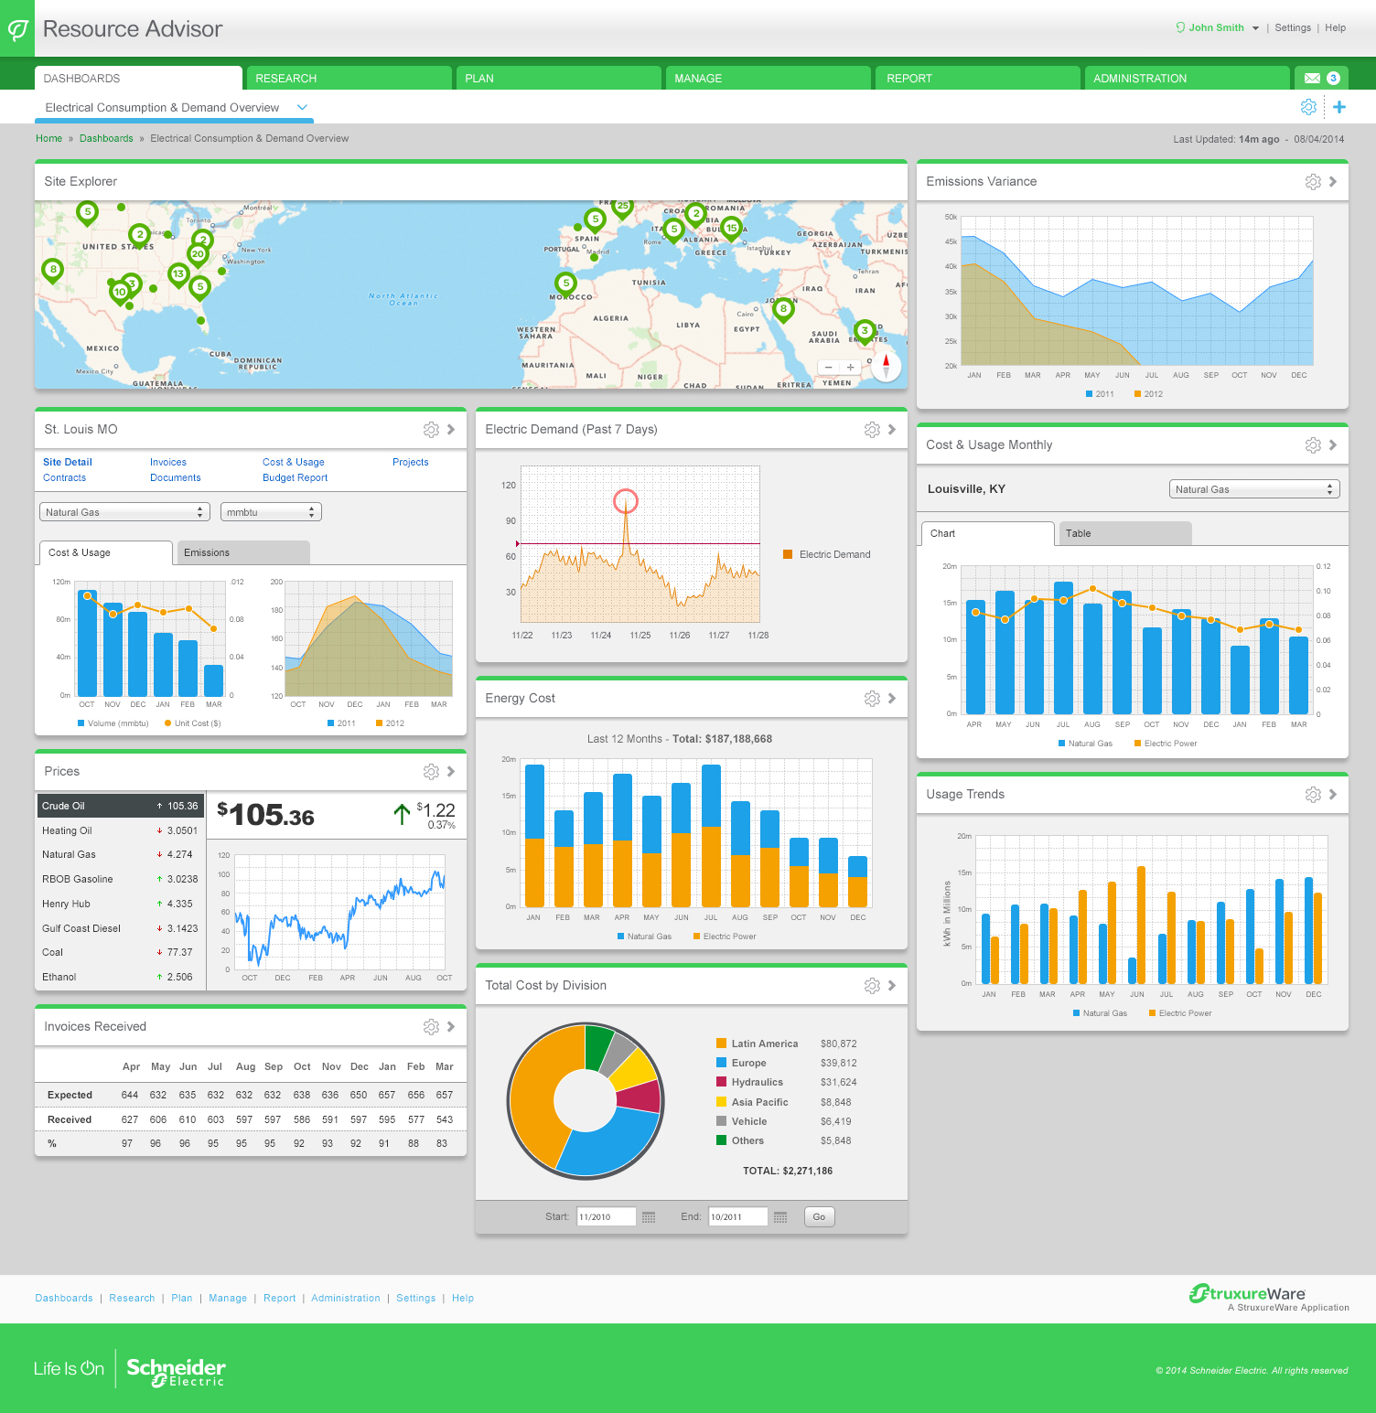Open Usage Trends panel arrow
Image resolution: width=1376 pixels, height=1413 pixels.
pos(1333,795)
